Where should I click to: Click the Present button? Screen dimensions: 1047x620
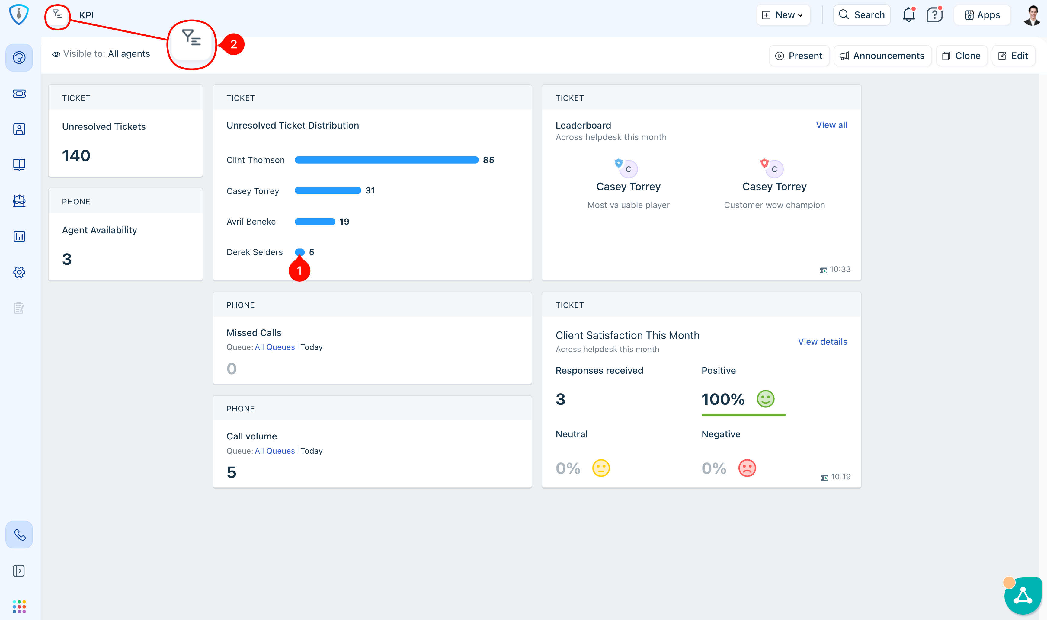coord(799,56)
